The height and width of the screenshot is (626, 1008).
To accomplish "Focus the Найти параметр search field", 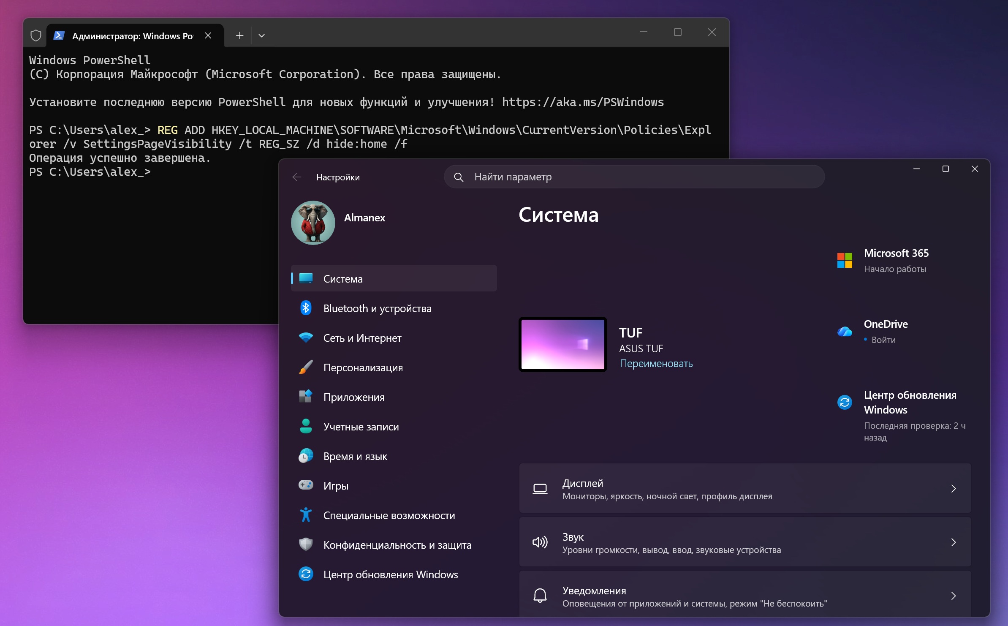I will [634, 177].
